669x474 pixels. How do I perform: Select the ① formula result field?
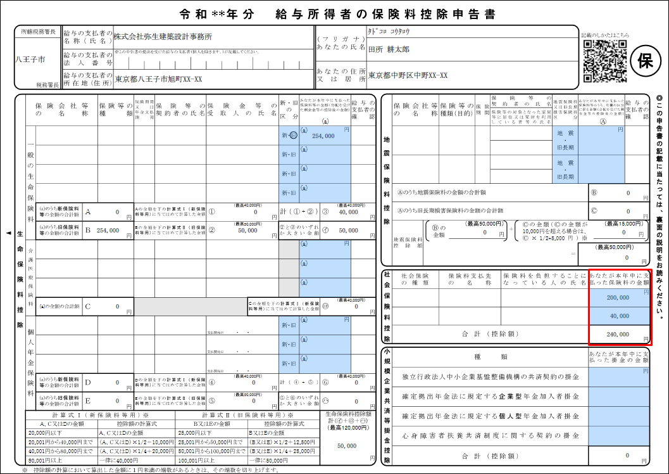click(x=243, y=212)
